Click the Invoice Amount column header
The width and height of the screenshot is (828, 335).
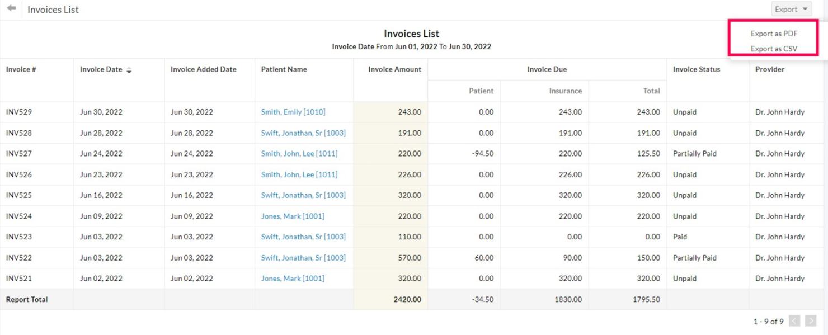point(396,69)
